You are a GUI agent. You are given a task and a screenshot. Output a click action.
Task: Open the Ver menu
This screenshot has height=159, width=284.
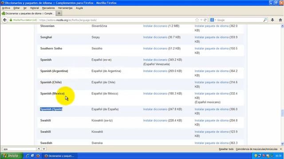coord(25,8)
